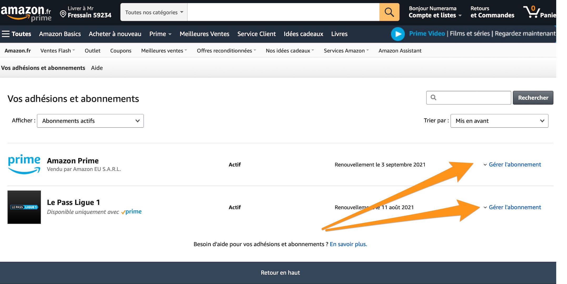The width and height of the screenshot is (567, 284).
Task: Click the Panier cart label
Action: (x=548, y=15)
